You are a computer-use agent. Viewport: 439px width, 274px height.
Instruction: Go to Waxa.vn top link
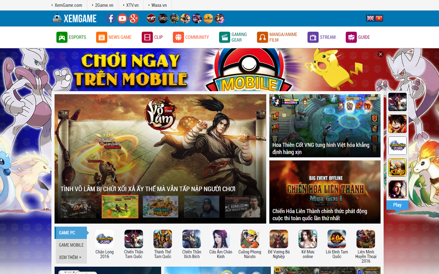pos(159,5)
